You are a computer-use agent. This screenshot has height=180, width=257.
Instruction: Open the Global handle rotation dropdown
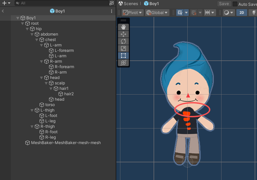(157, 13)
